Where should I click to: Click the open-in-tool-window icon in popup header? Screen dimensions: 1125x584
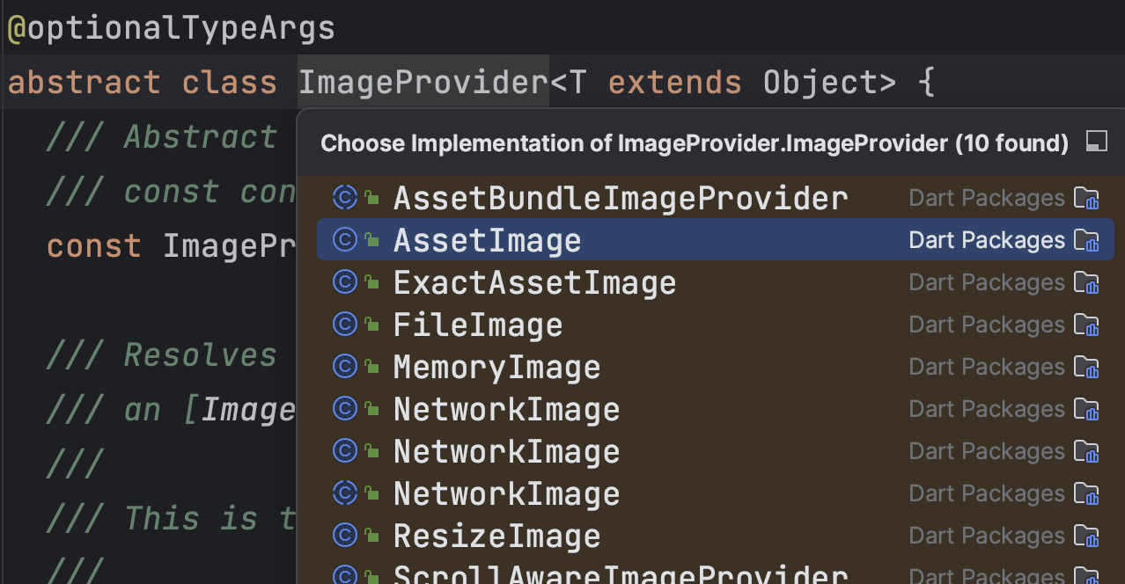coord(1096,142)
